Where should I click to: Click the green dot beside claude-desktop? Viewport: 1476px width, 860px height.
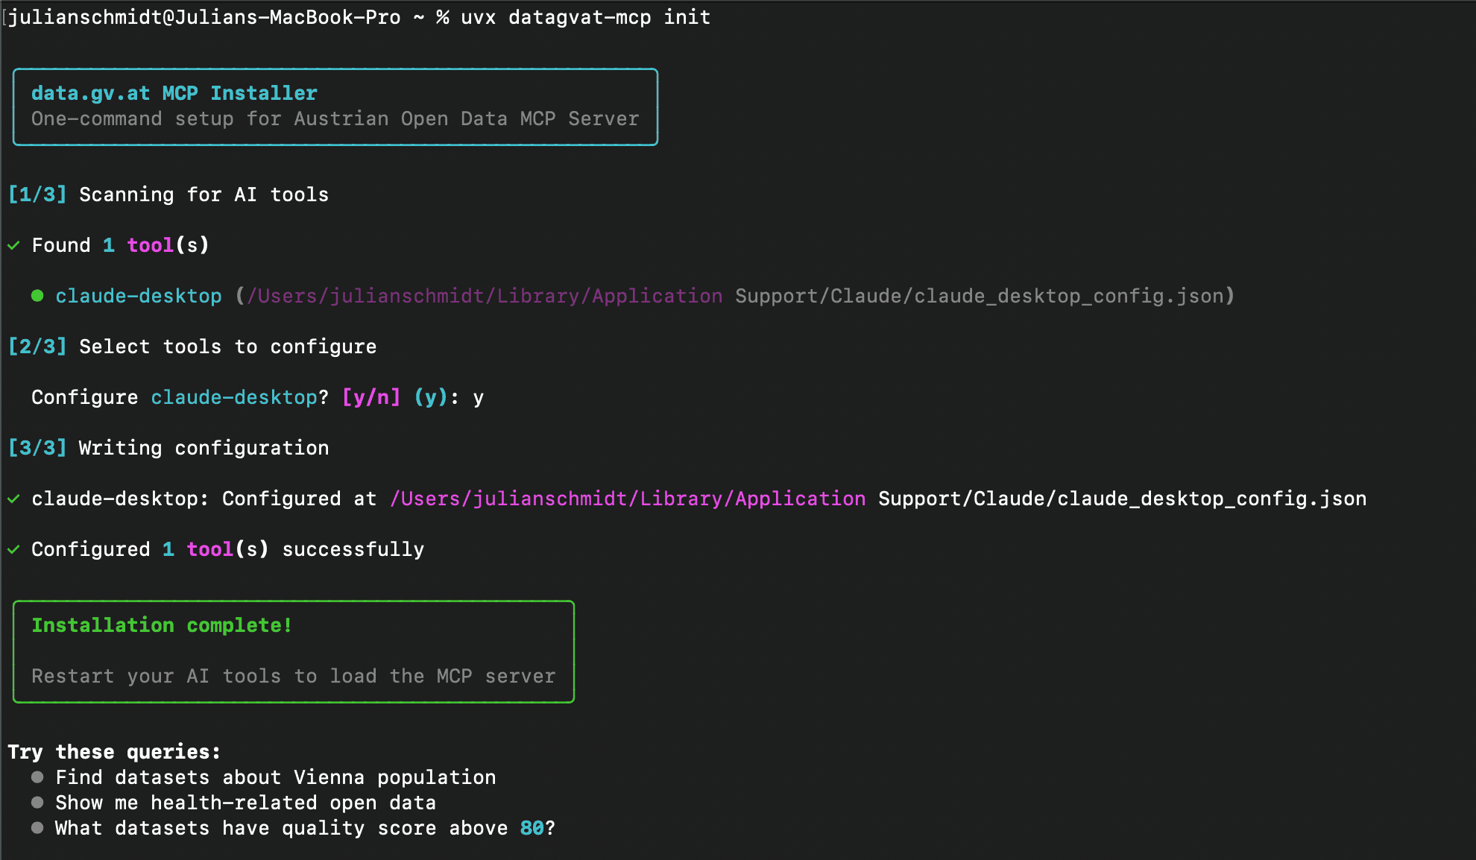click(x=37, y=296)
